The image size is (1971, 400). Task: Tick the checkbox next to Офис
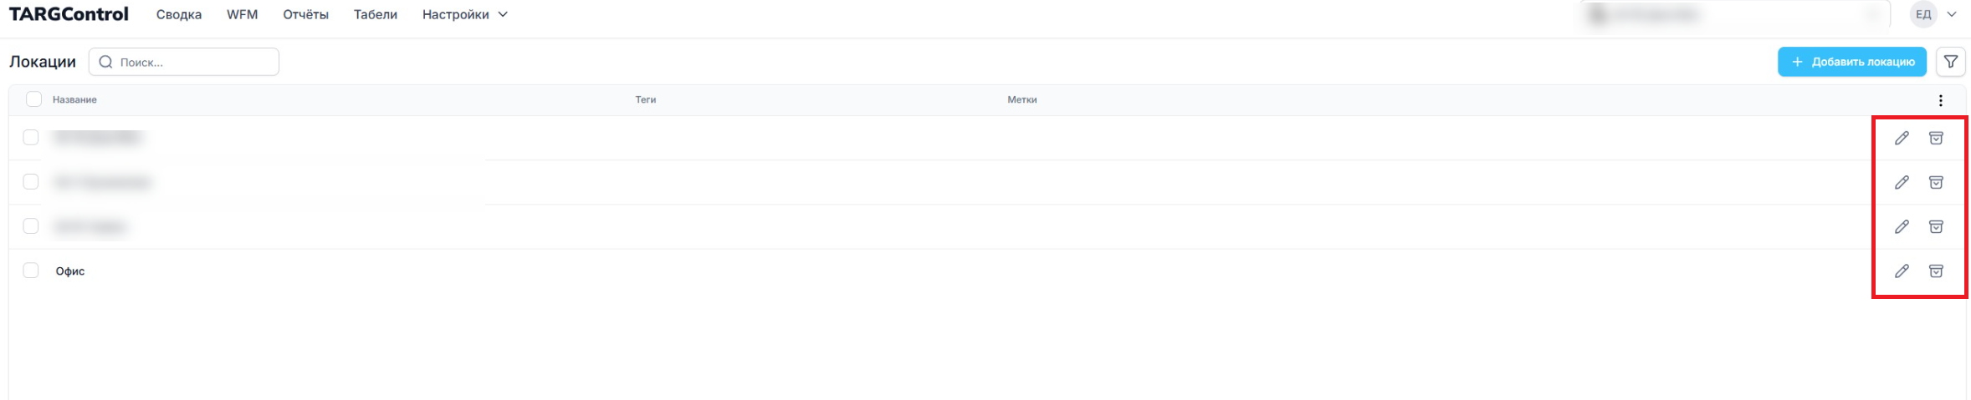[x=31, y=271]
